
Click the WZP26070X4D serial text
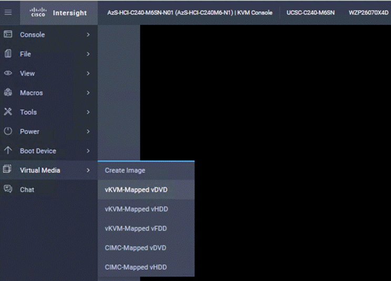368,13
